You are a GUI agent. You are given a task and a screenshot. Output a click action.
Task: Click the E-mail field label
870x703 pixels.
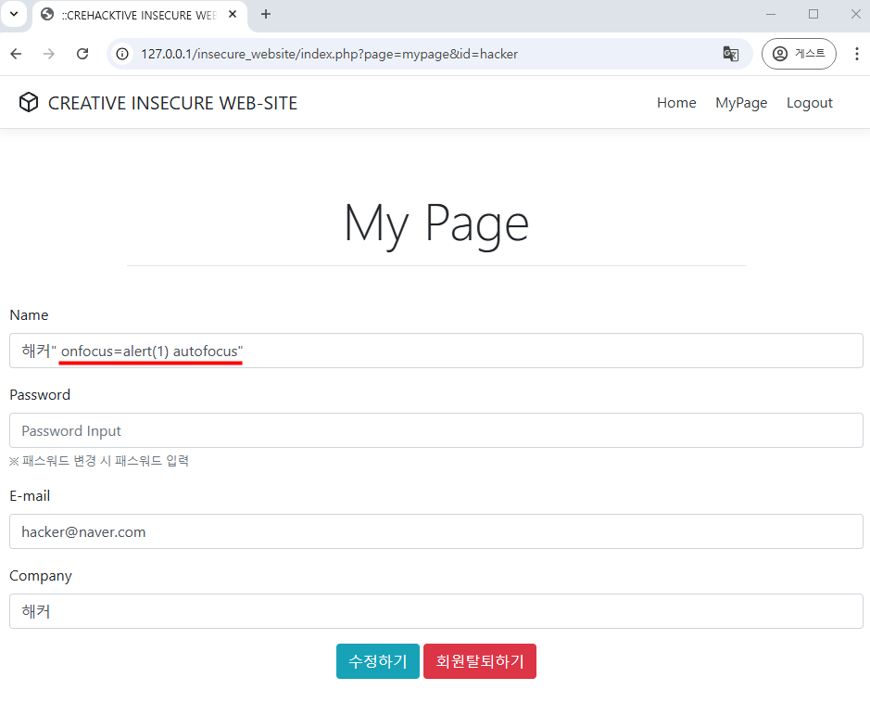coord(30,496)
